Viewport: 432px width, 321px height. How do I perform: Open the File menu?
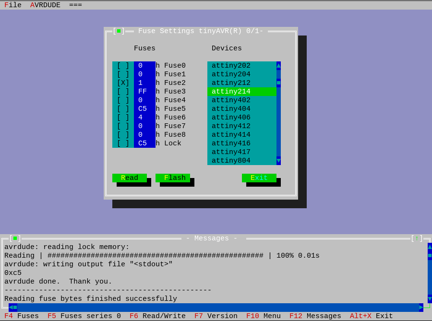[13, 5]
